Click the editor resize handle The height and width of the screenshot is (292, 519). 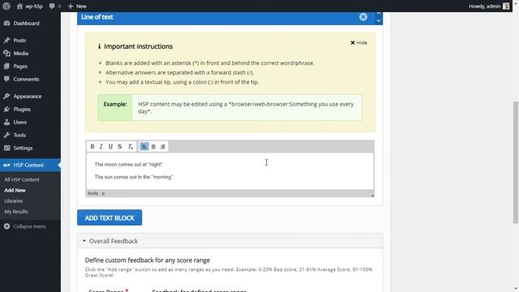[x=372, y=195]
